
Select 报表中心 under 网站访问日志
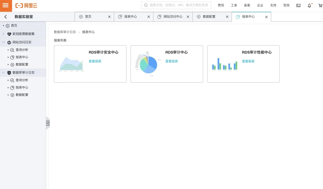coord(22,57)
